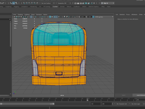Viewport: 145px width, 109px height.
Task: Start IPR render icon
Action: [x=81, y=3]
